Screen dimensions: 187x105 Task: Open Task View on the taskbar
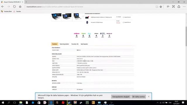[x=15, y=103]
